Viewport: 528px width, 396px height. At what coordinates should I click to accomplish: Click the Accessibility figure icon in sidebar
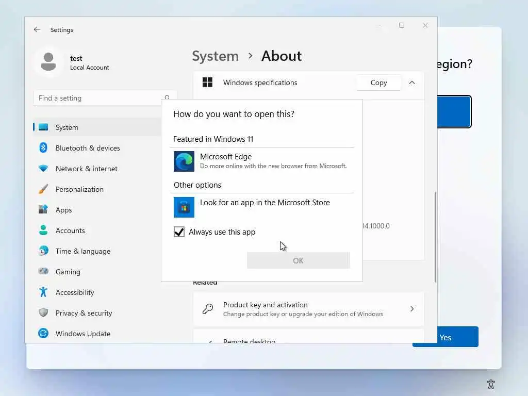click(x=43, y=292)
